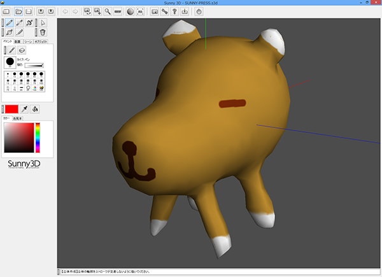The height and width of the screenshot is (277, 382).
Task: Select the arrow selection tool
Action: tap(43, 23)
